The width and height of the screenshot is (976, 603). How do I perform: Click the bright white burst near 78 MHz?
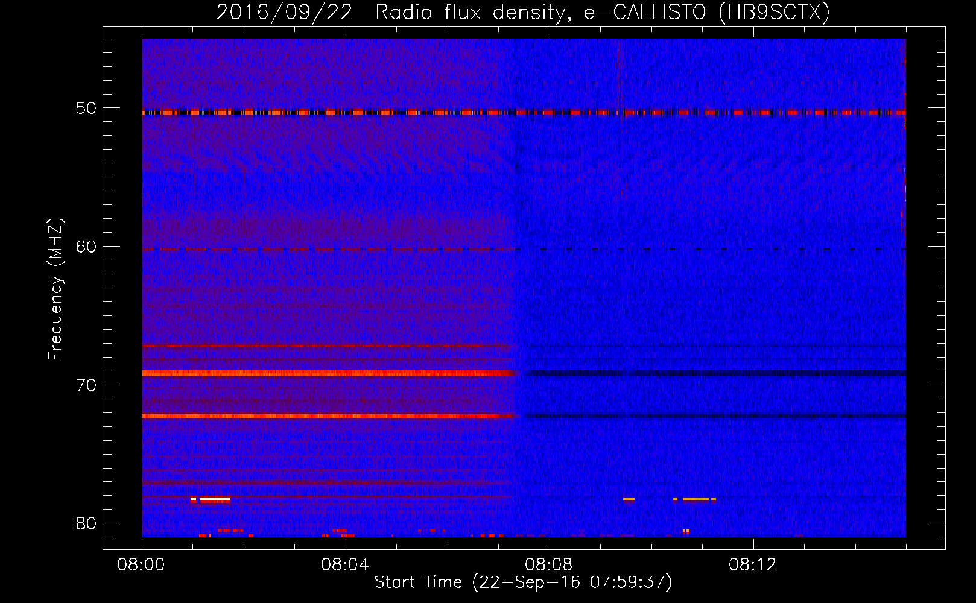211,500
